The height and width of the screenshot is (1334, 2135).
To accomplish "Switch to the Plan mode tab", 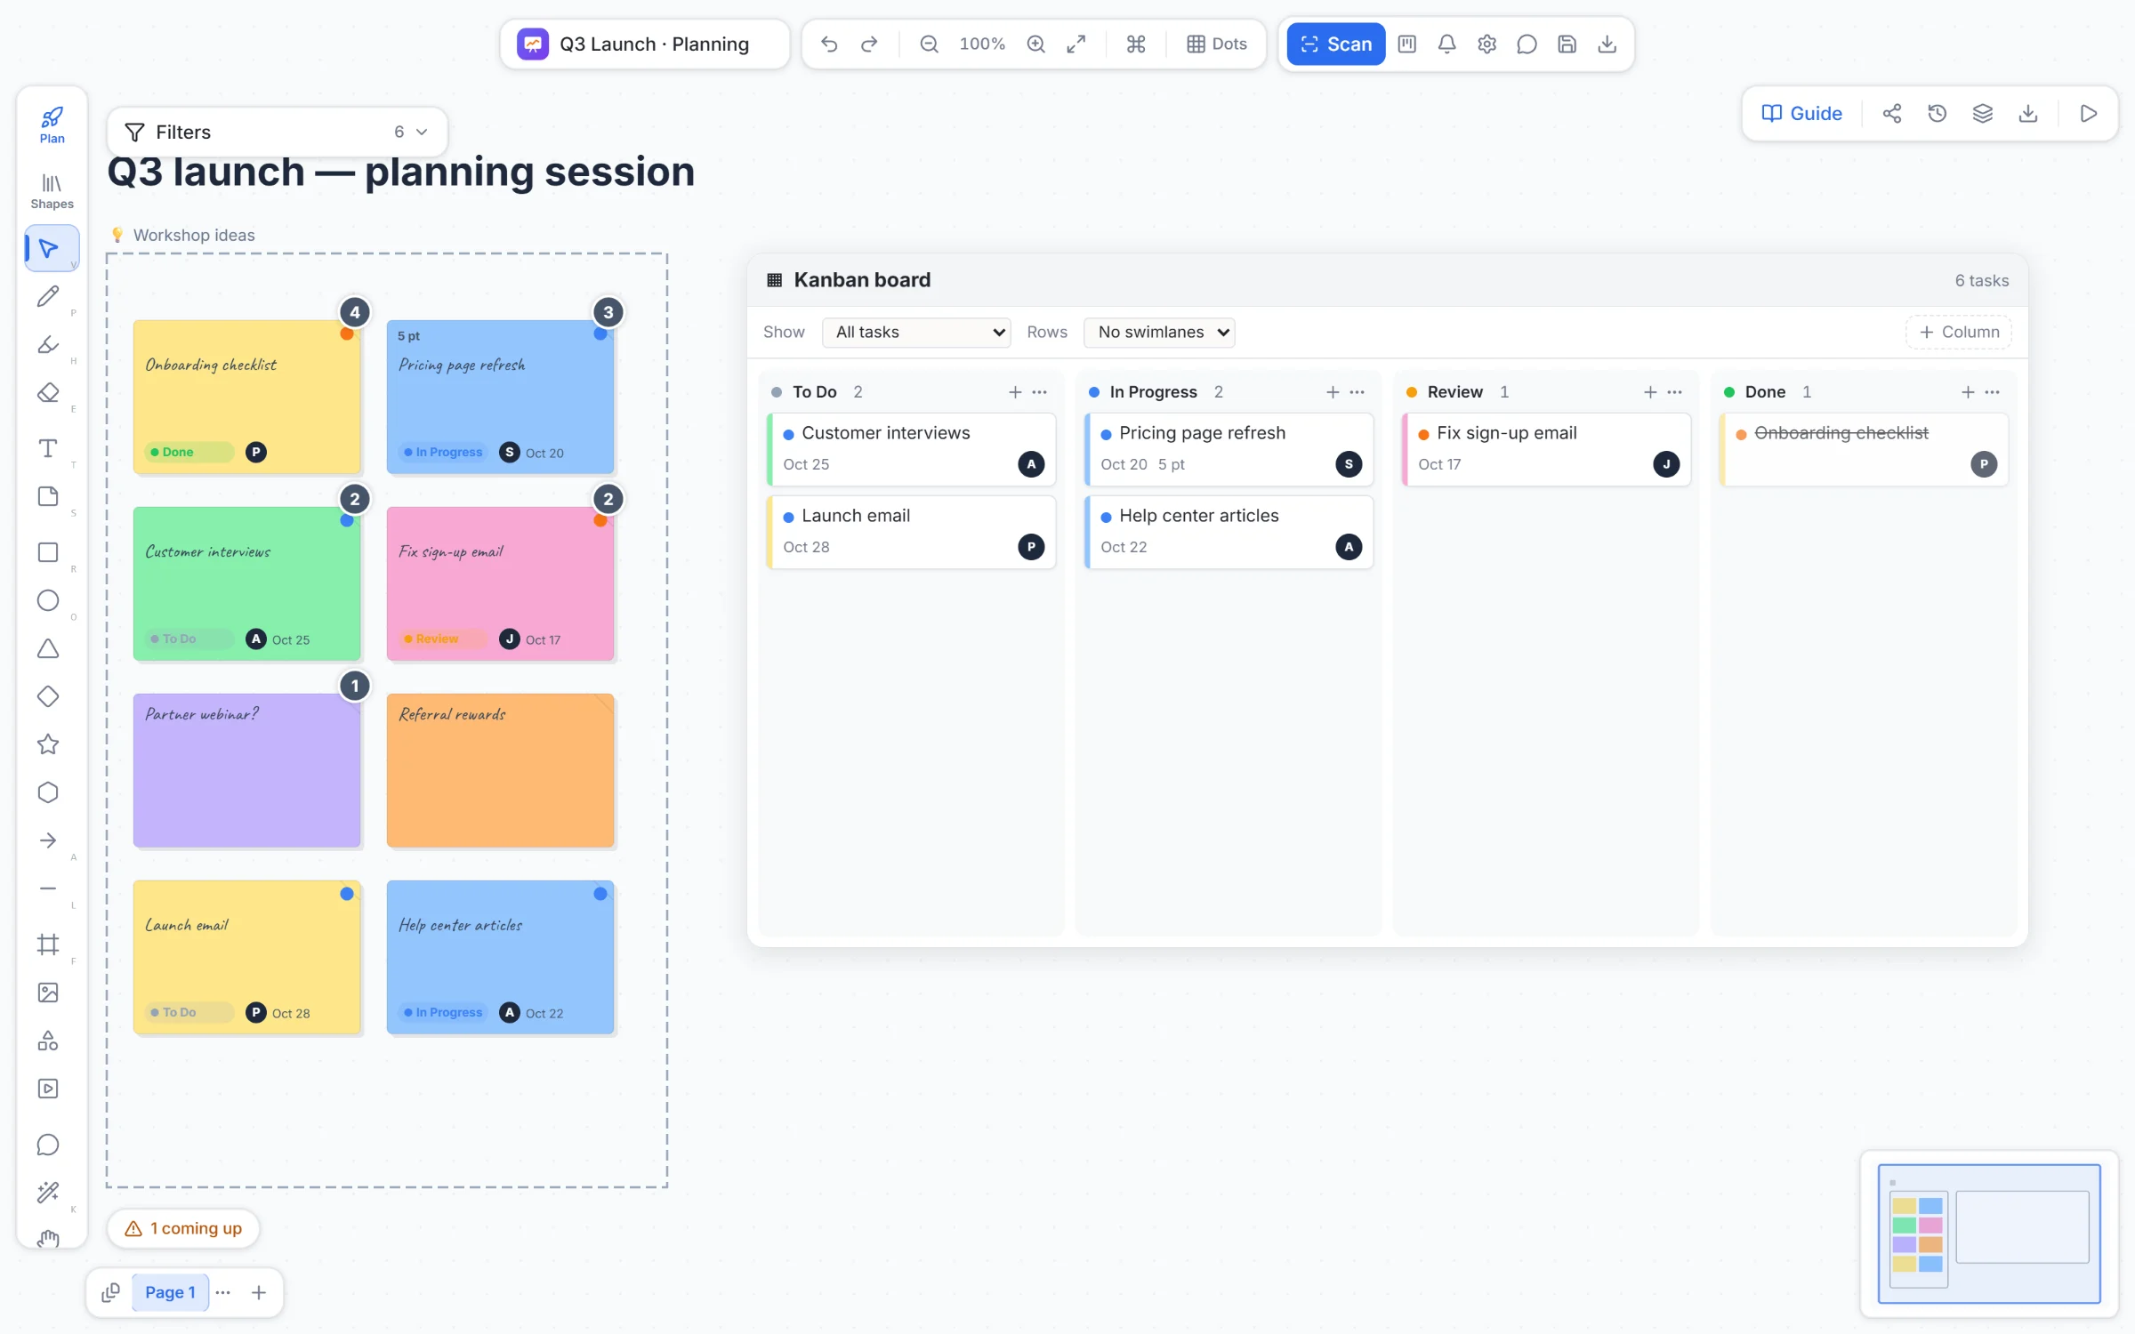I will point(52,125).
